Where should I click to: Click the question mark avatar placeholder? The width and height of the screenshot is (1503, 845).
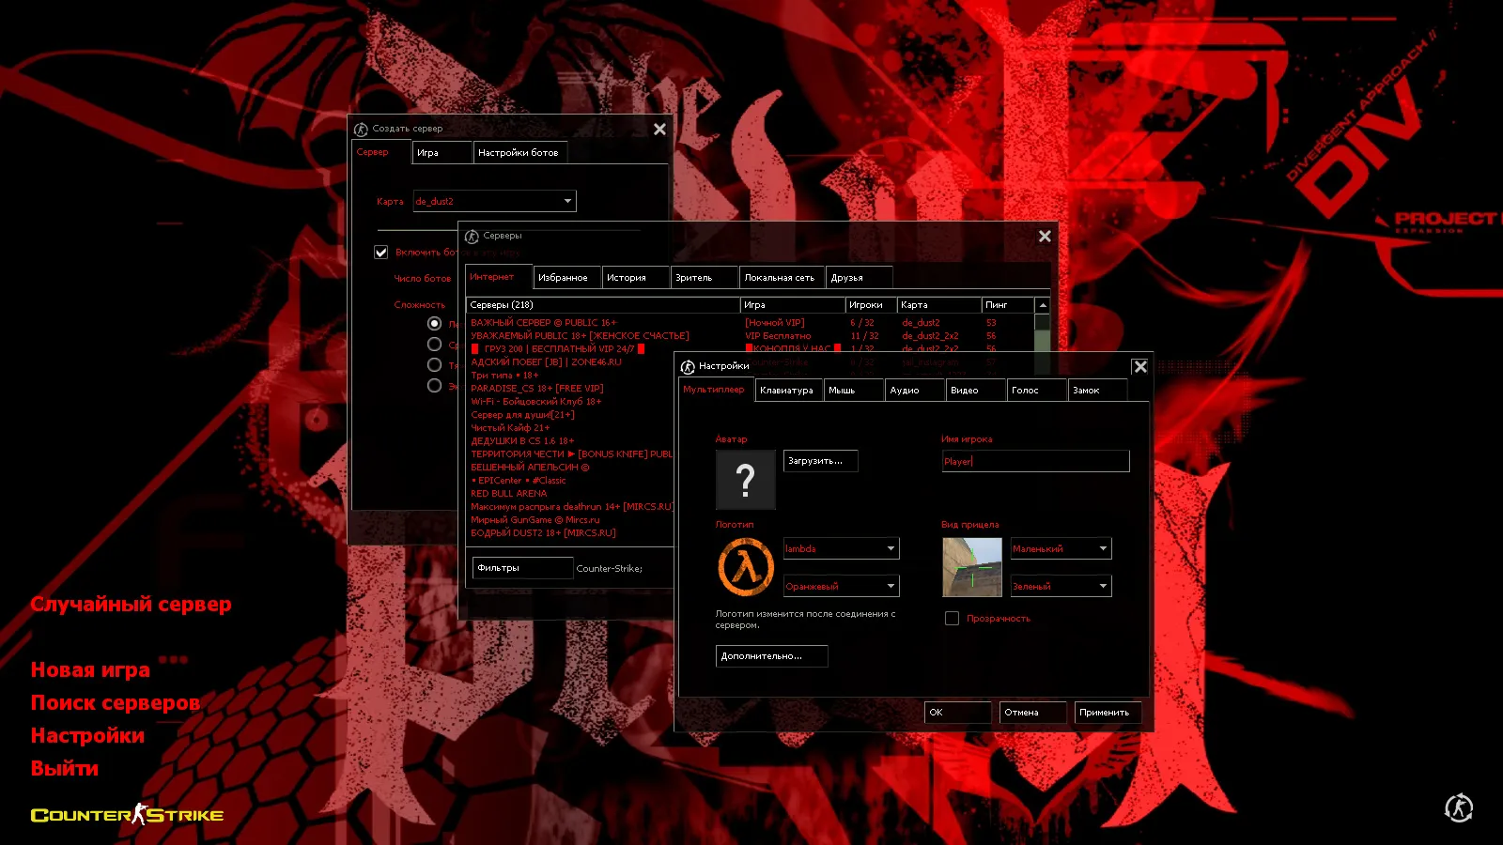click(745, 480)
